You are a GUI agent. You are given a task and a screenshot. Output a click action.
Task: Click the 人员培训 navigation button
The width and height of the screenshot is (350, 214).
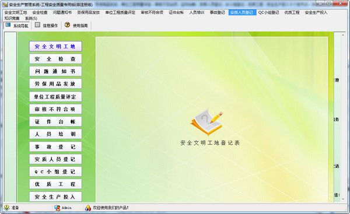[55, 134]
